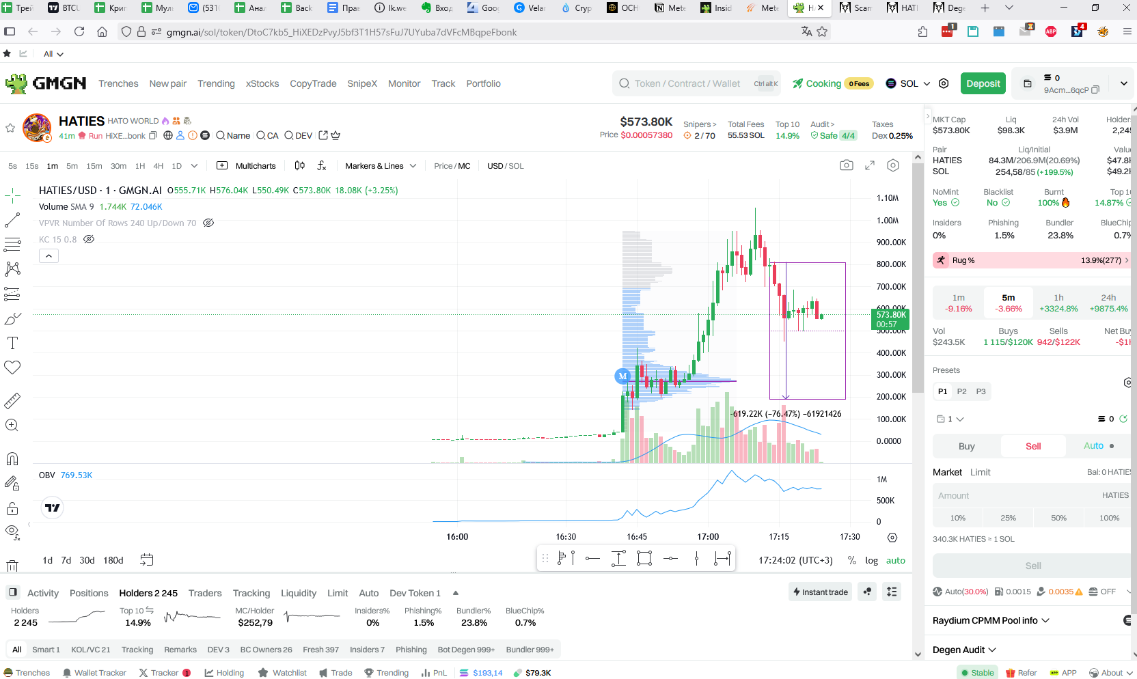Expand the Rug % details arrow
Viewport: 1137px width, 679px height.
click(x=1126, y=260)
